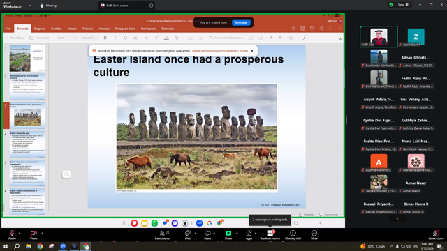The height and width of the screenshot is (251, 447).
Task: Collapse the PowerPoint ribbon with the chevron
Action: [340, 39]
